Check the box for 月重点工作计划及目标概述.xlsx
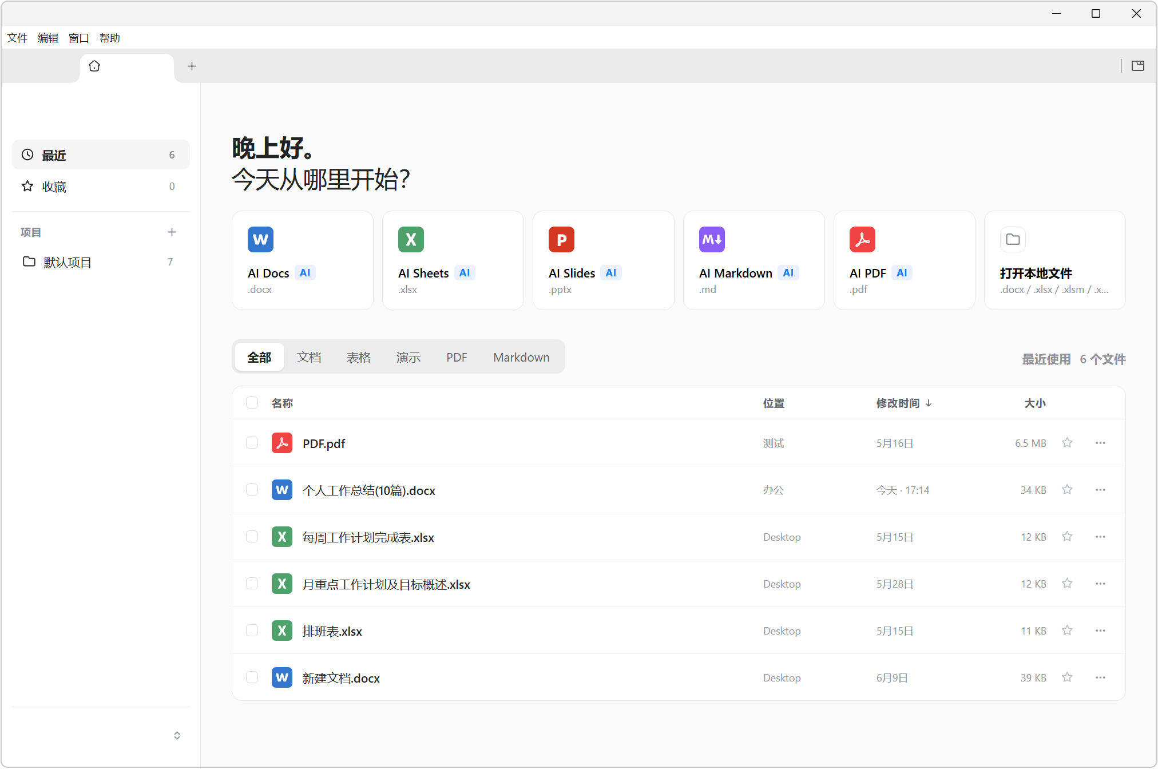 (x=252, y=584)
